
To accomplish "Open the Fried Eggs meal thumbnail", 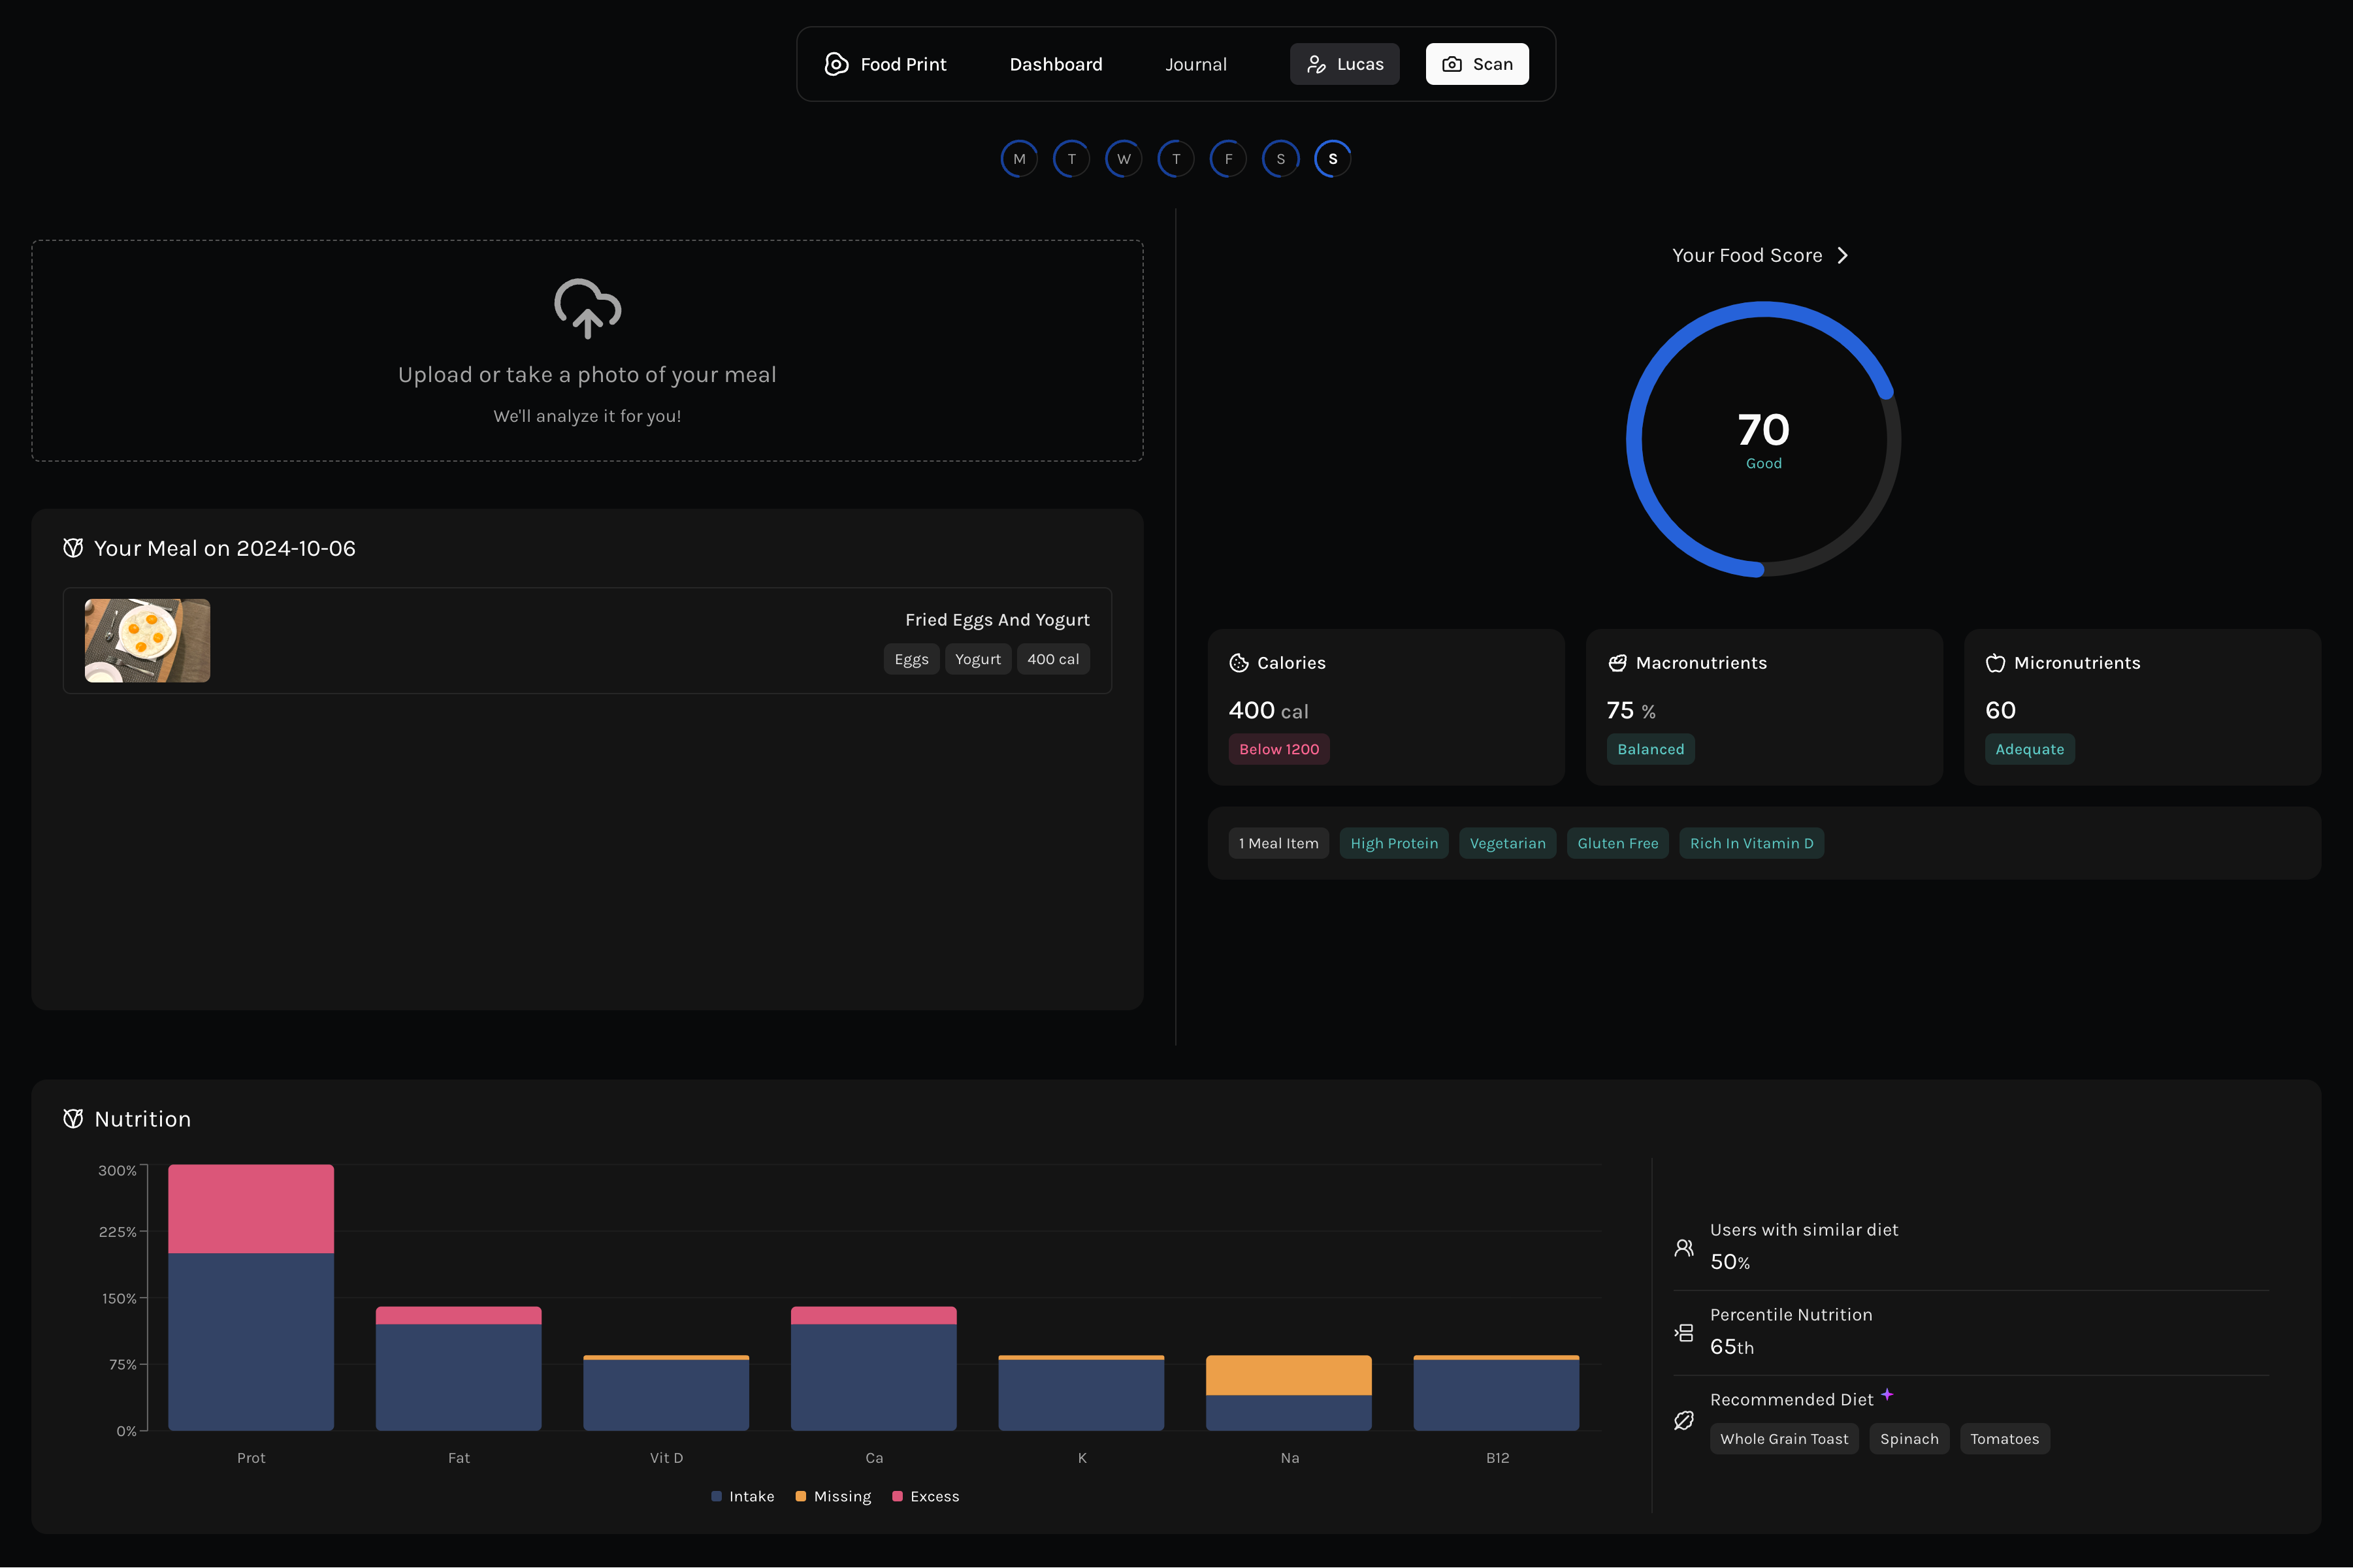I will [147, 640].
